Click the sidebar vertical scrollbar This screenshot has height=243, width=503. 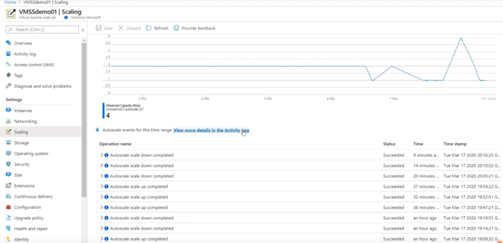84,120
